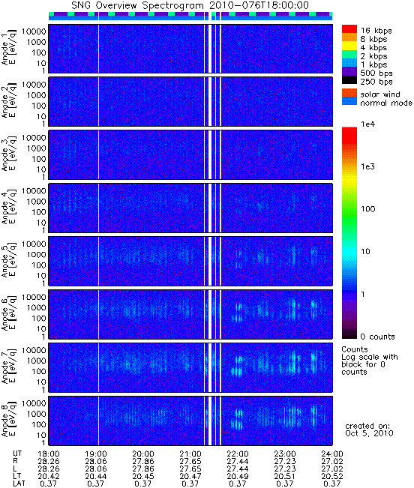Click the Anode 3 spectrogram panel
Screen dimensions: 414x488
tap(190, 154)
